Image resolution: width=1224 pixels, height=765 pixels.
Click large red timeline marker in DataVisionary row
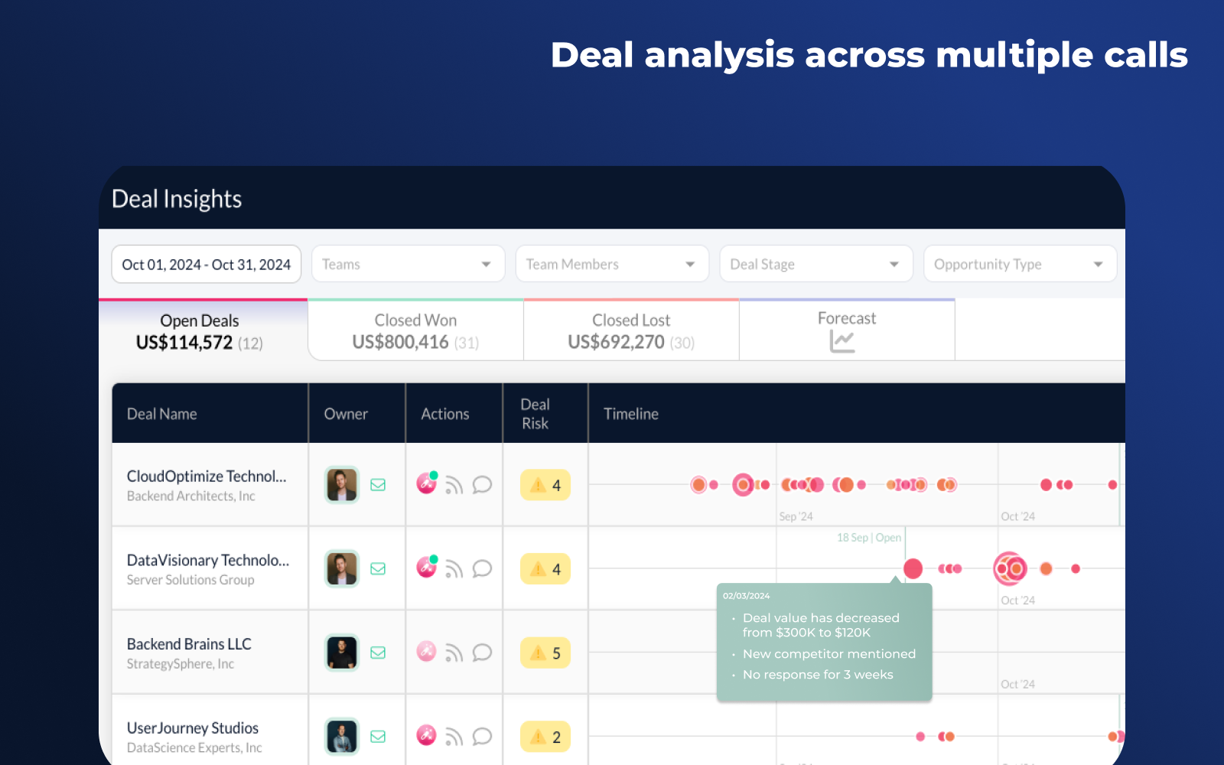coord(913,568)
